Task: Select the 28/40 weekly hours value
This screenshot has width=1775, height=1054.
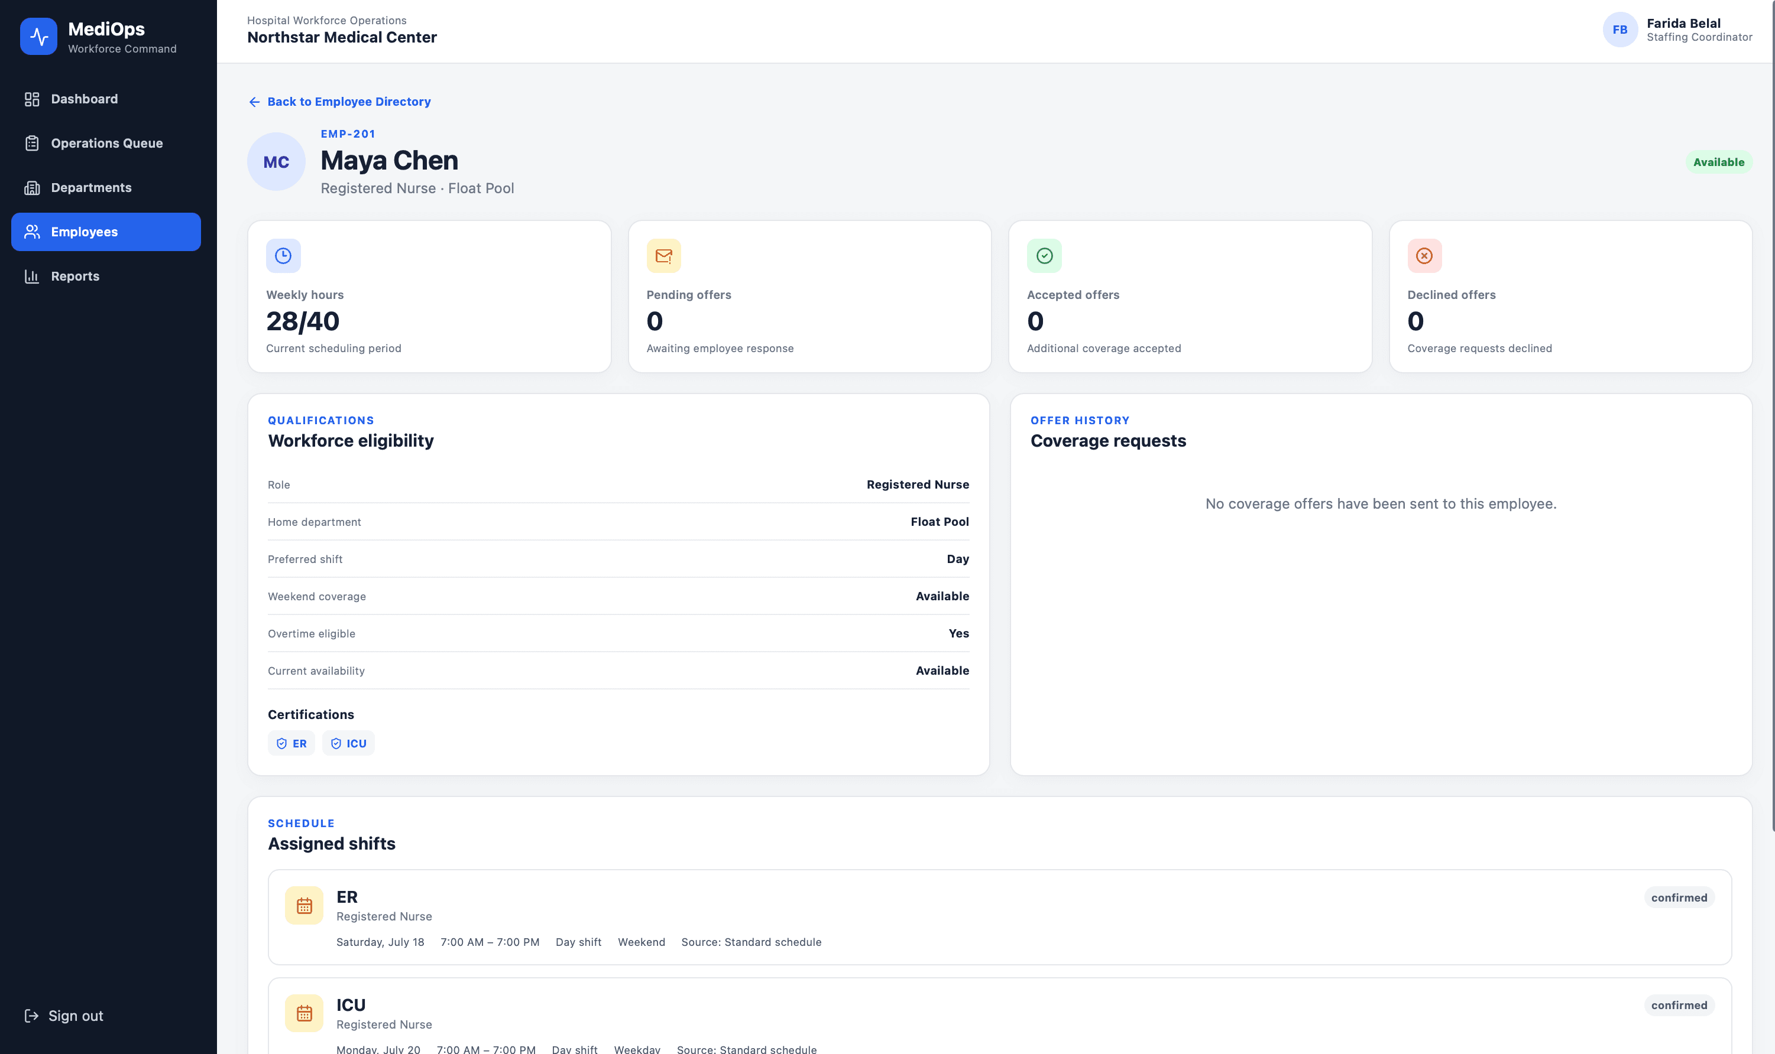Action: (303, 321)
